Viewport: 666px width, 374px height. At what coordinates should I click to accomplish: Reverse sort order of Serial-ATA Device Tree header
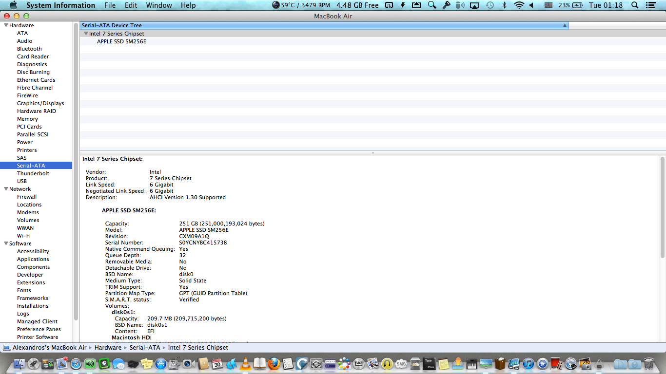324,25
